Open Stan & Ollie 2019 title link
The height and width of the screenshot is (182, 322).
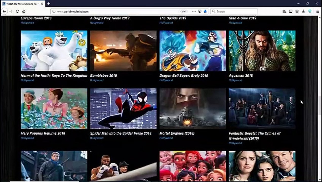[x=243, y=18]
